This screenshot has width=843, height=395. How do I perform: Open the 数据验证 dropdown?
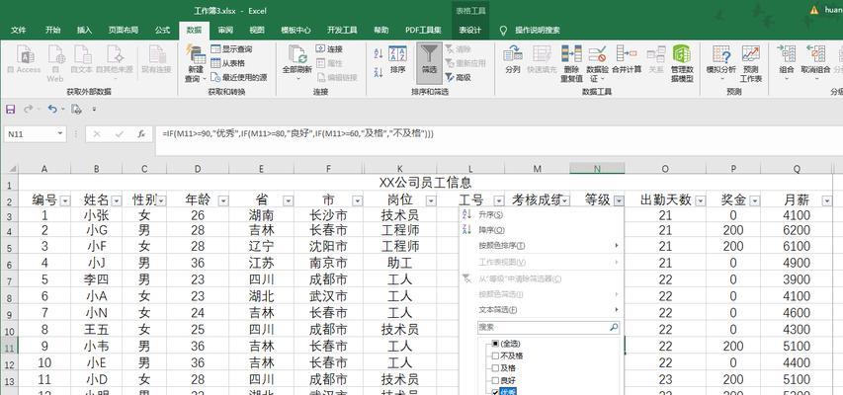click(x=601, y=79)
